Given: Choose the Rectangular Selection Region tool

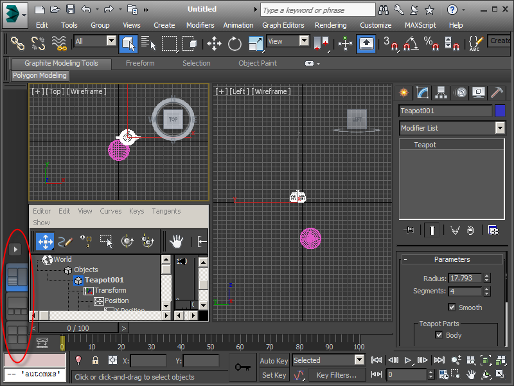Looking at the screenshot, I should [169, 43].
